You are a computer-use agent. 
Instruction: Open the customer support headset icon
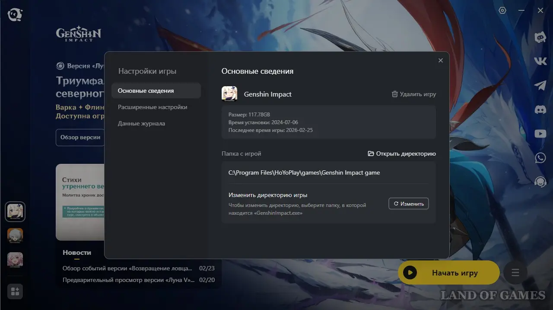tap(540, 182)
